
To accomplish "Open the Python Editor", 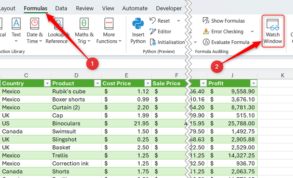I will pyautogui.click(x=160, y=31).
